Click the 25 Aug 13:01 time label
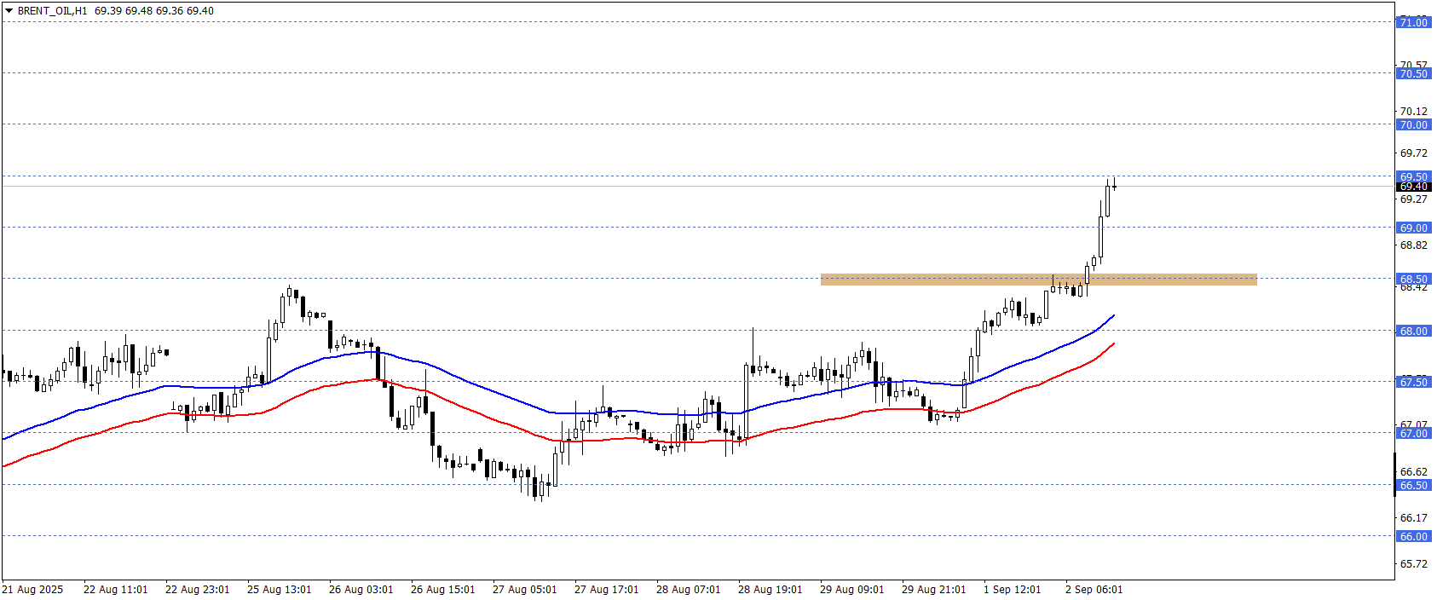Screen dimensions: 1437x600 pos(279,590)
